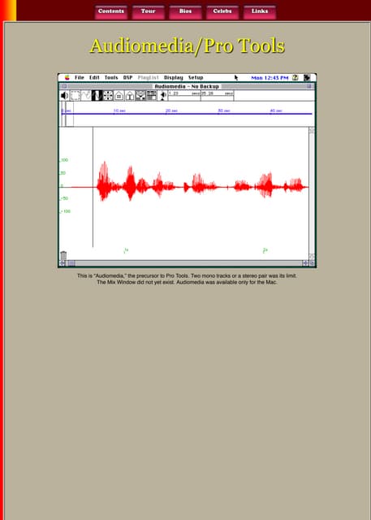371x520 pixels.
Task: Click the Audiomedia - No Backup title
Action: point(187,86)
